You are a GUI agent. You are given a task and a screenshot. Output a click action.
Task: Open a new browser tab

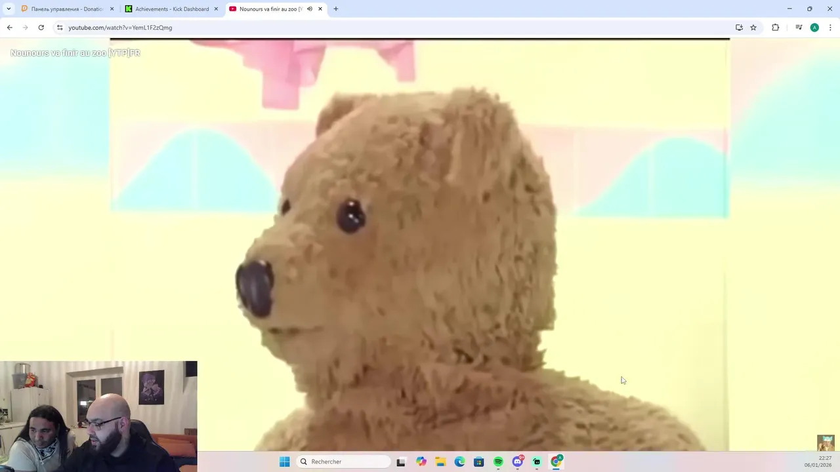[x=336, y=9]
